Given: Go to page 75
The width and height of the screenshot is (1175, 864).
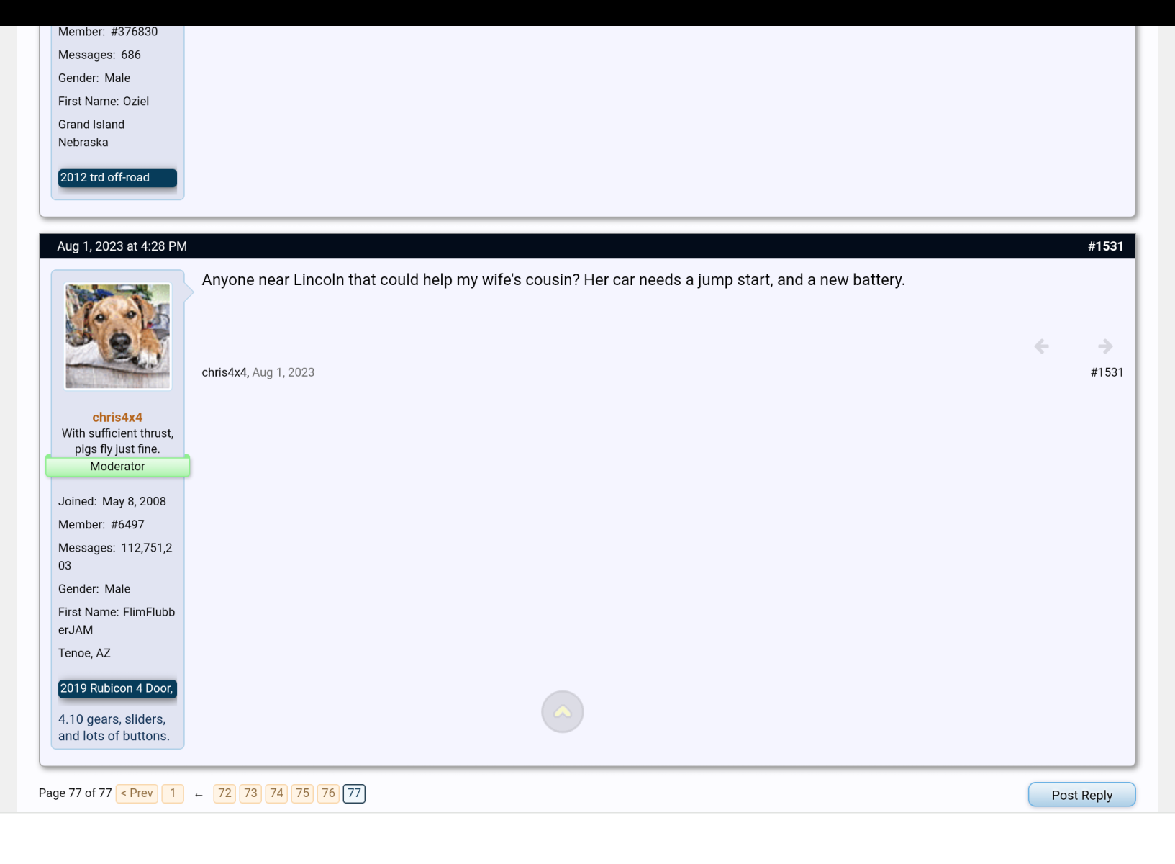Looking at the screenshot, I should (x=302, y=793).
